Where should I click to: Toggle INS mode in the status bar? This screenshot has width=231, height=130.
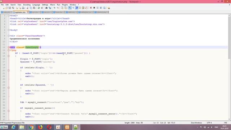coord(226,123)
